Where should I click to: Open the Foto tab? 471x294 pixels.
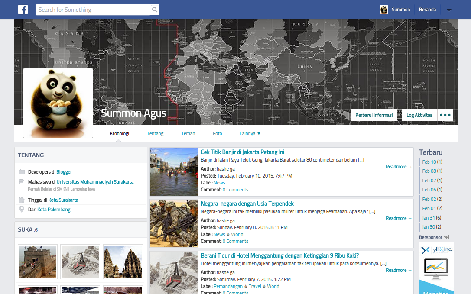(218, 133)
